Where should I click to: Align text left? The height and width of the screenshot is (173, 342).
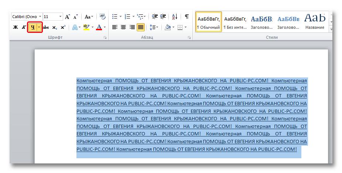[x=115, y=27]
